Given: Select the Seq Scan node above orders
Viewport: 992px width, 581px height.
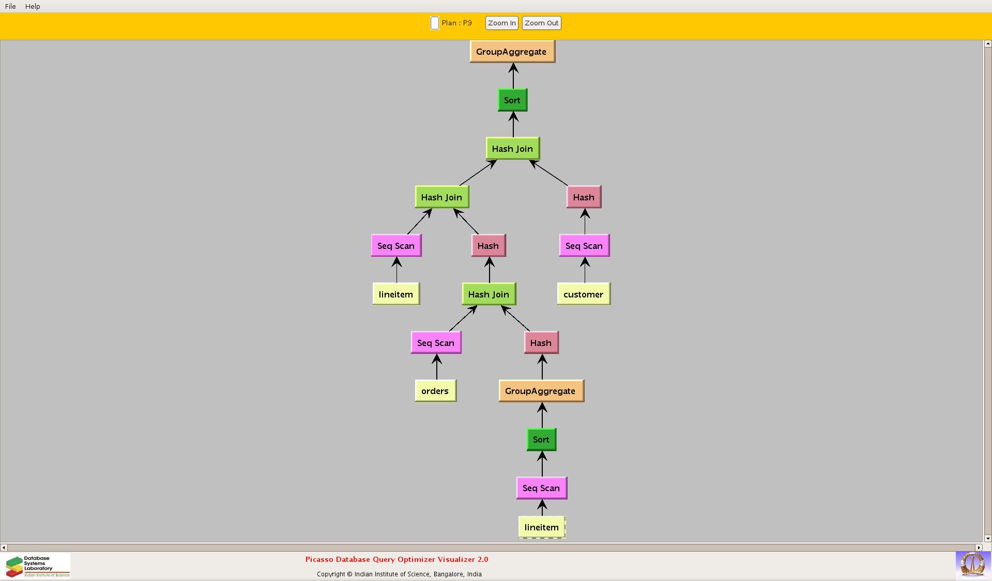Looking at the screenshot, I should (436, 343).
